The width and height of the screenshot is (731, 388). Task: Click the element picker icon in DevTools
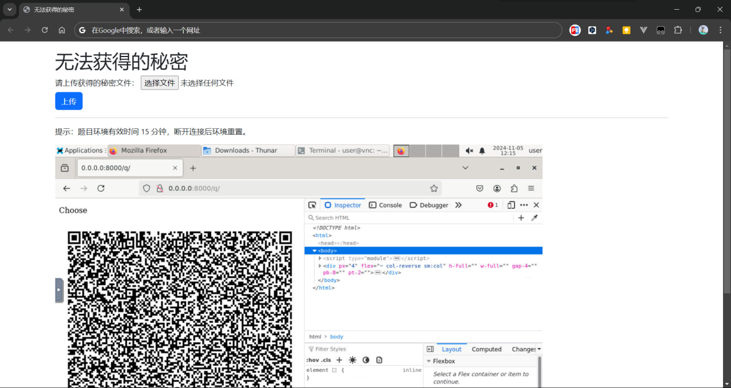pyautogui.click(x=312, y=205)
